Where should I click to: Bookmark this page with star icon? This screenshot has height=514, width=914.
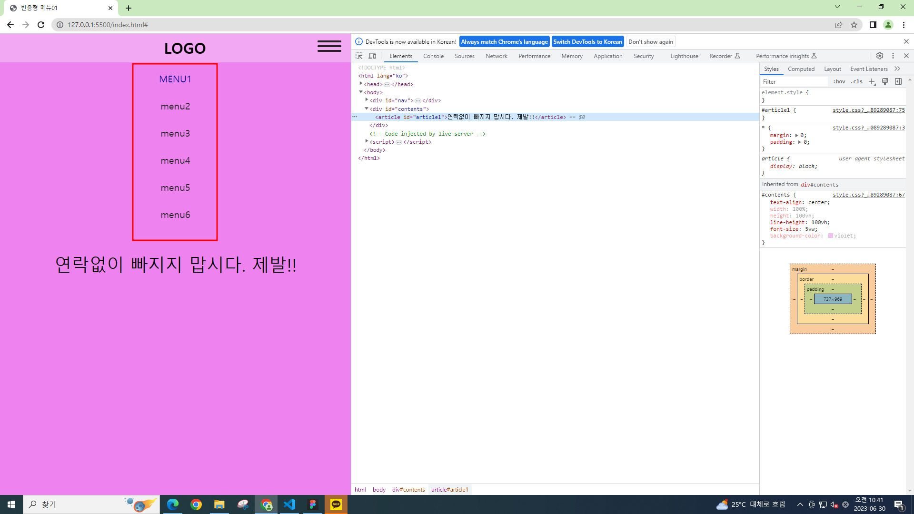pyautogui.click(x=854, y=25)
